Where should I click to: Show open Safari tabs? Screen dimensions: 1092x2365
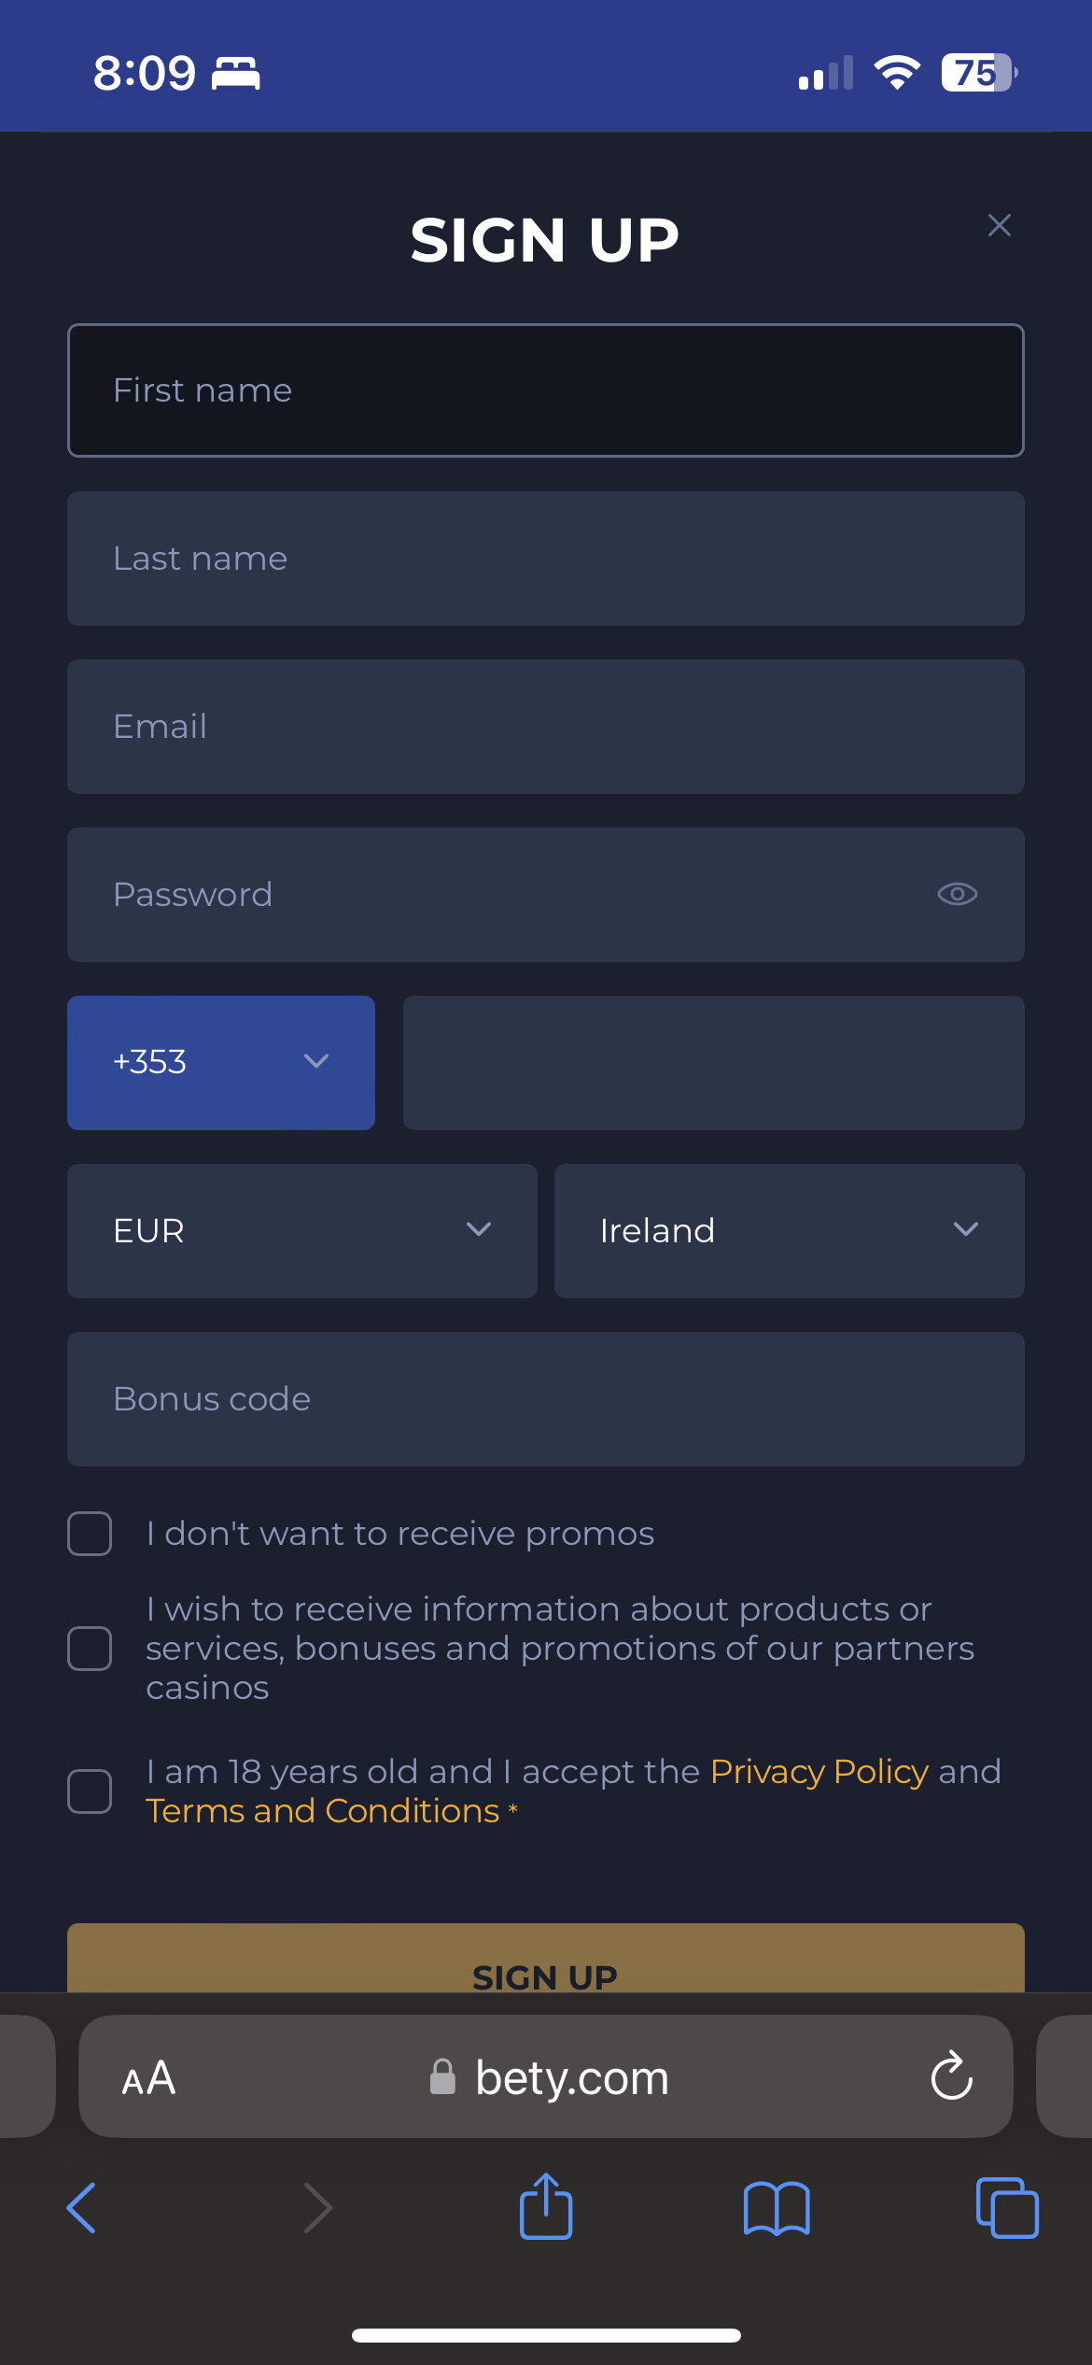(x=1006, y=2208)
